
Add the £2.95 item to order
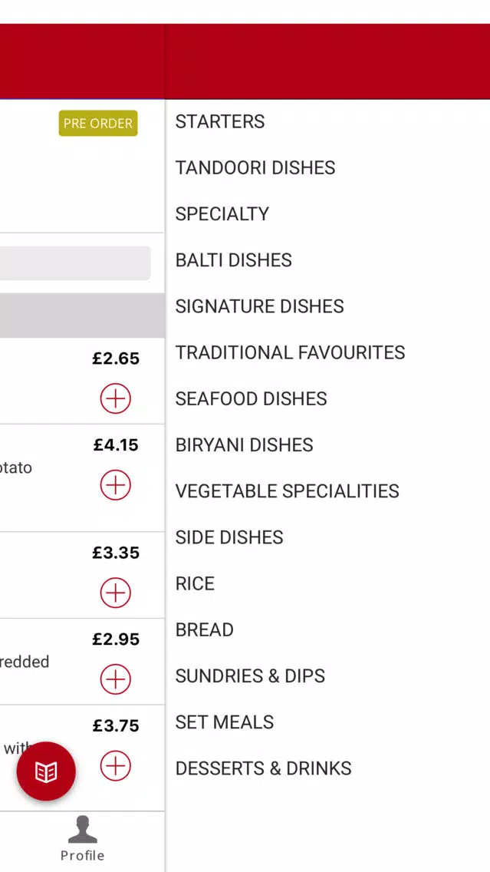116,679
